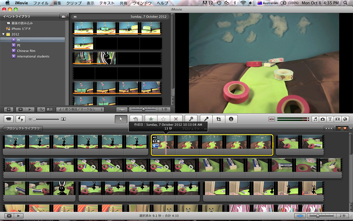This screenshot has height=221, width=353.
Task: Open the voiceover microphone tool
Action: click(x=206, y=119)
